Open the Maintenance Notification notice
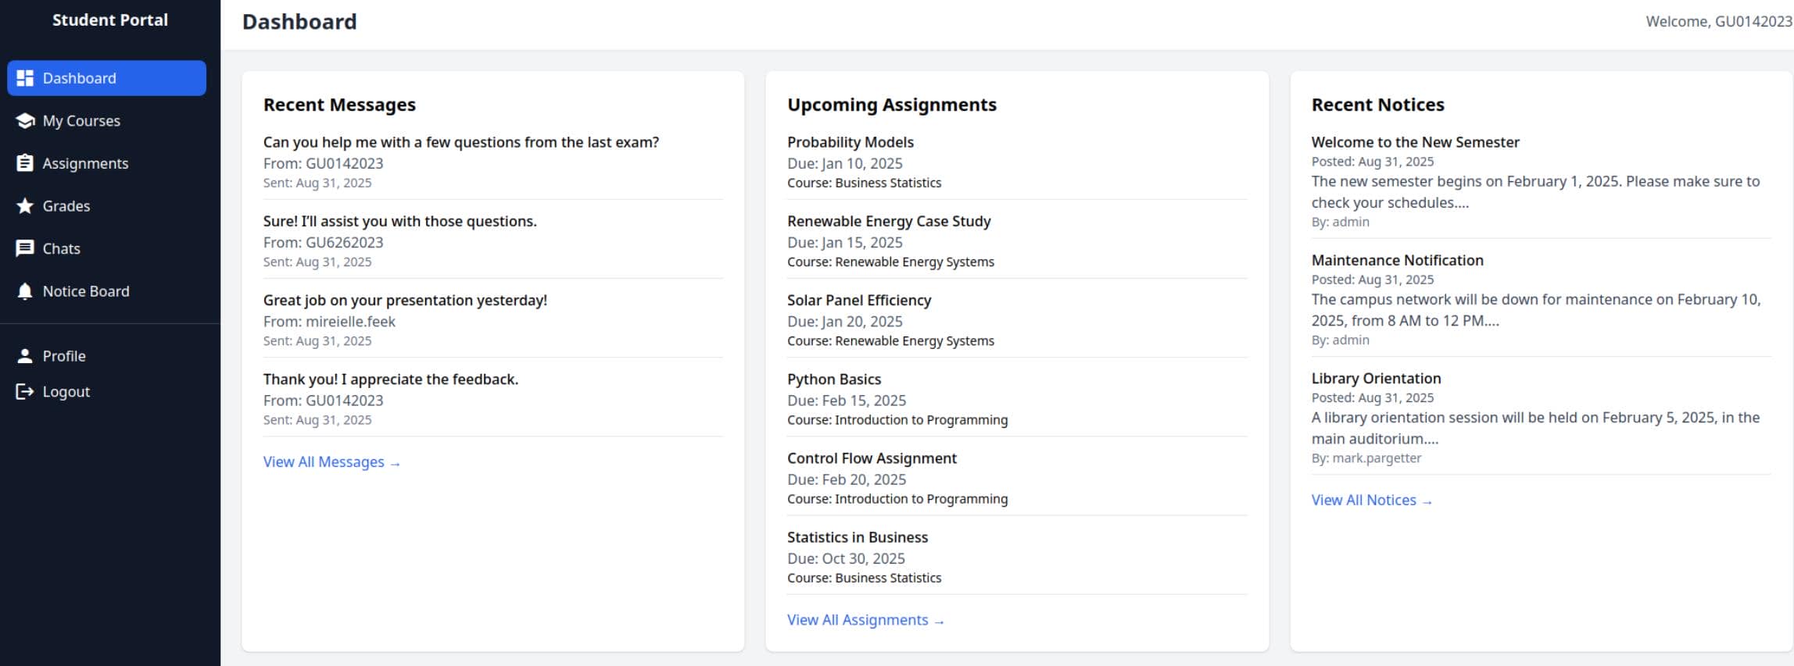The image size is (1794, 666). (1397, 260)
